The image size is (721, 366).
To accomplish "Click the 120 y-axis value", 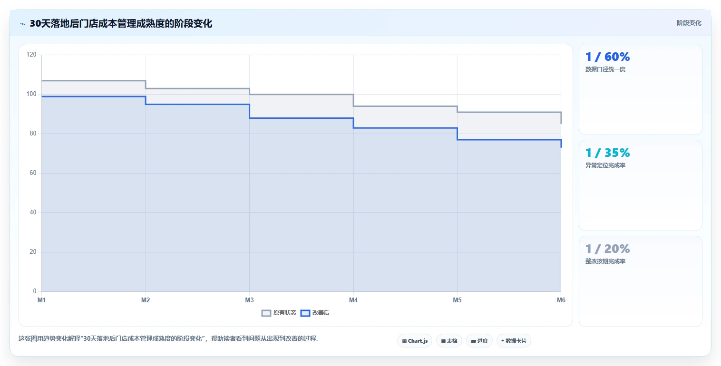I will (x=31, y=55).
